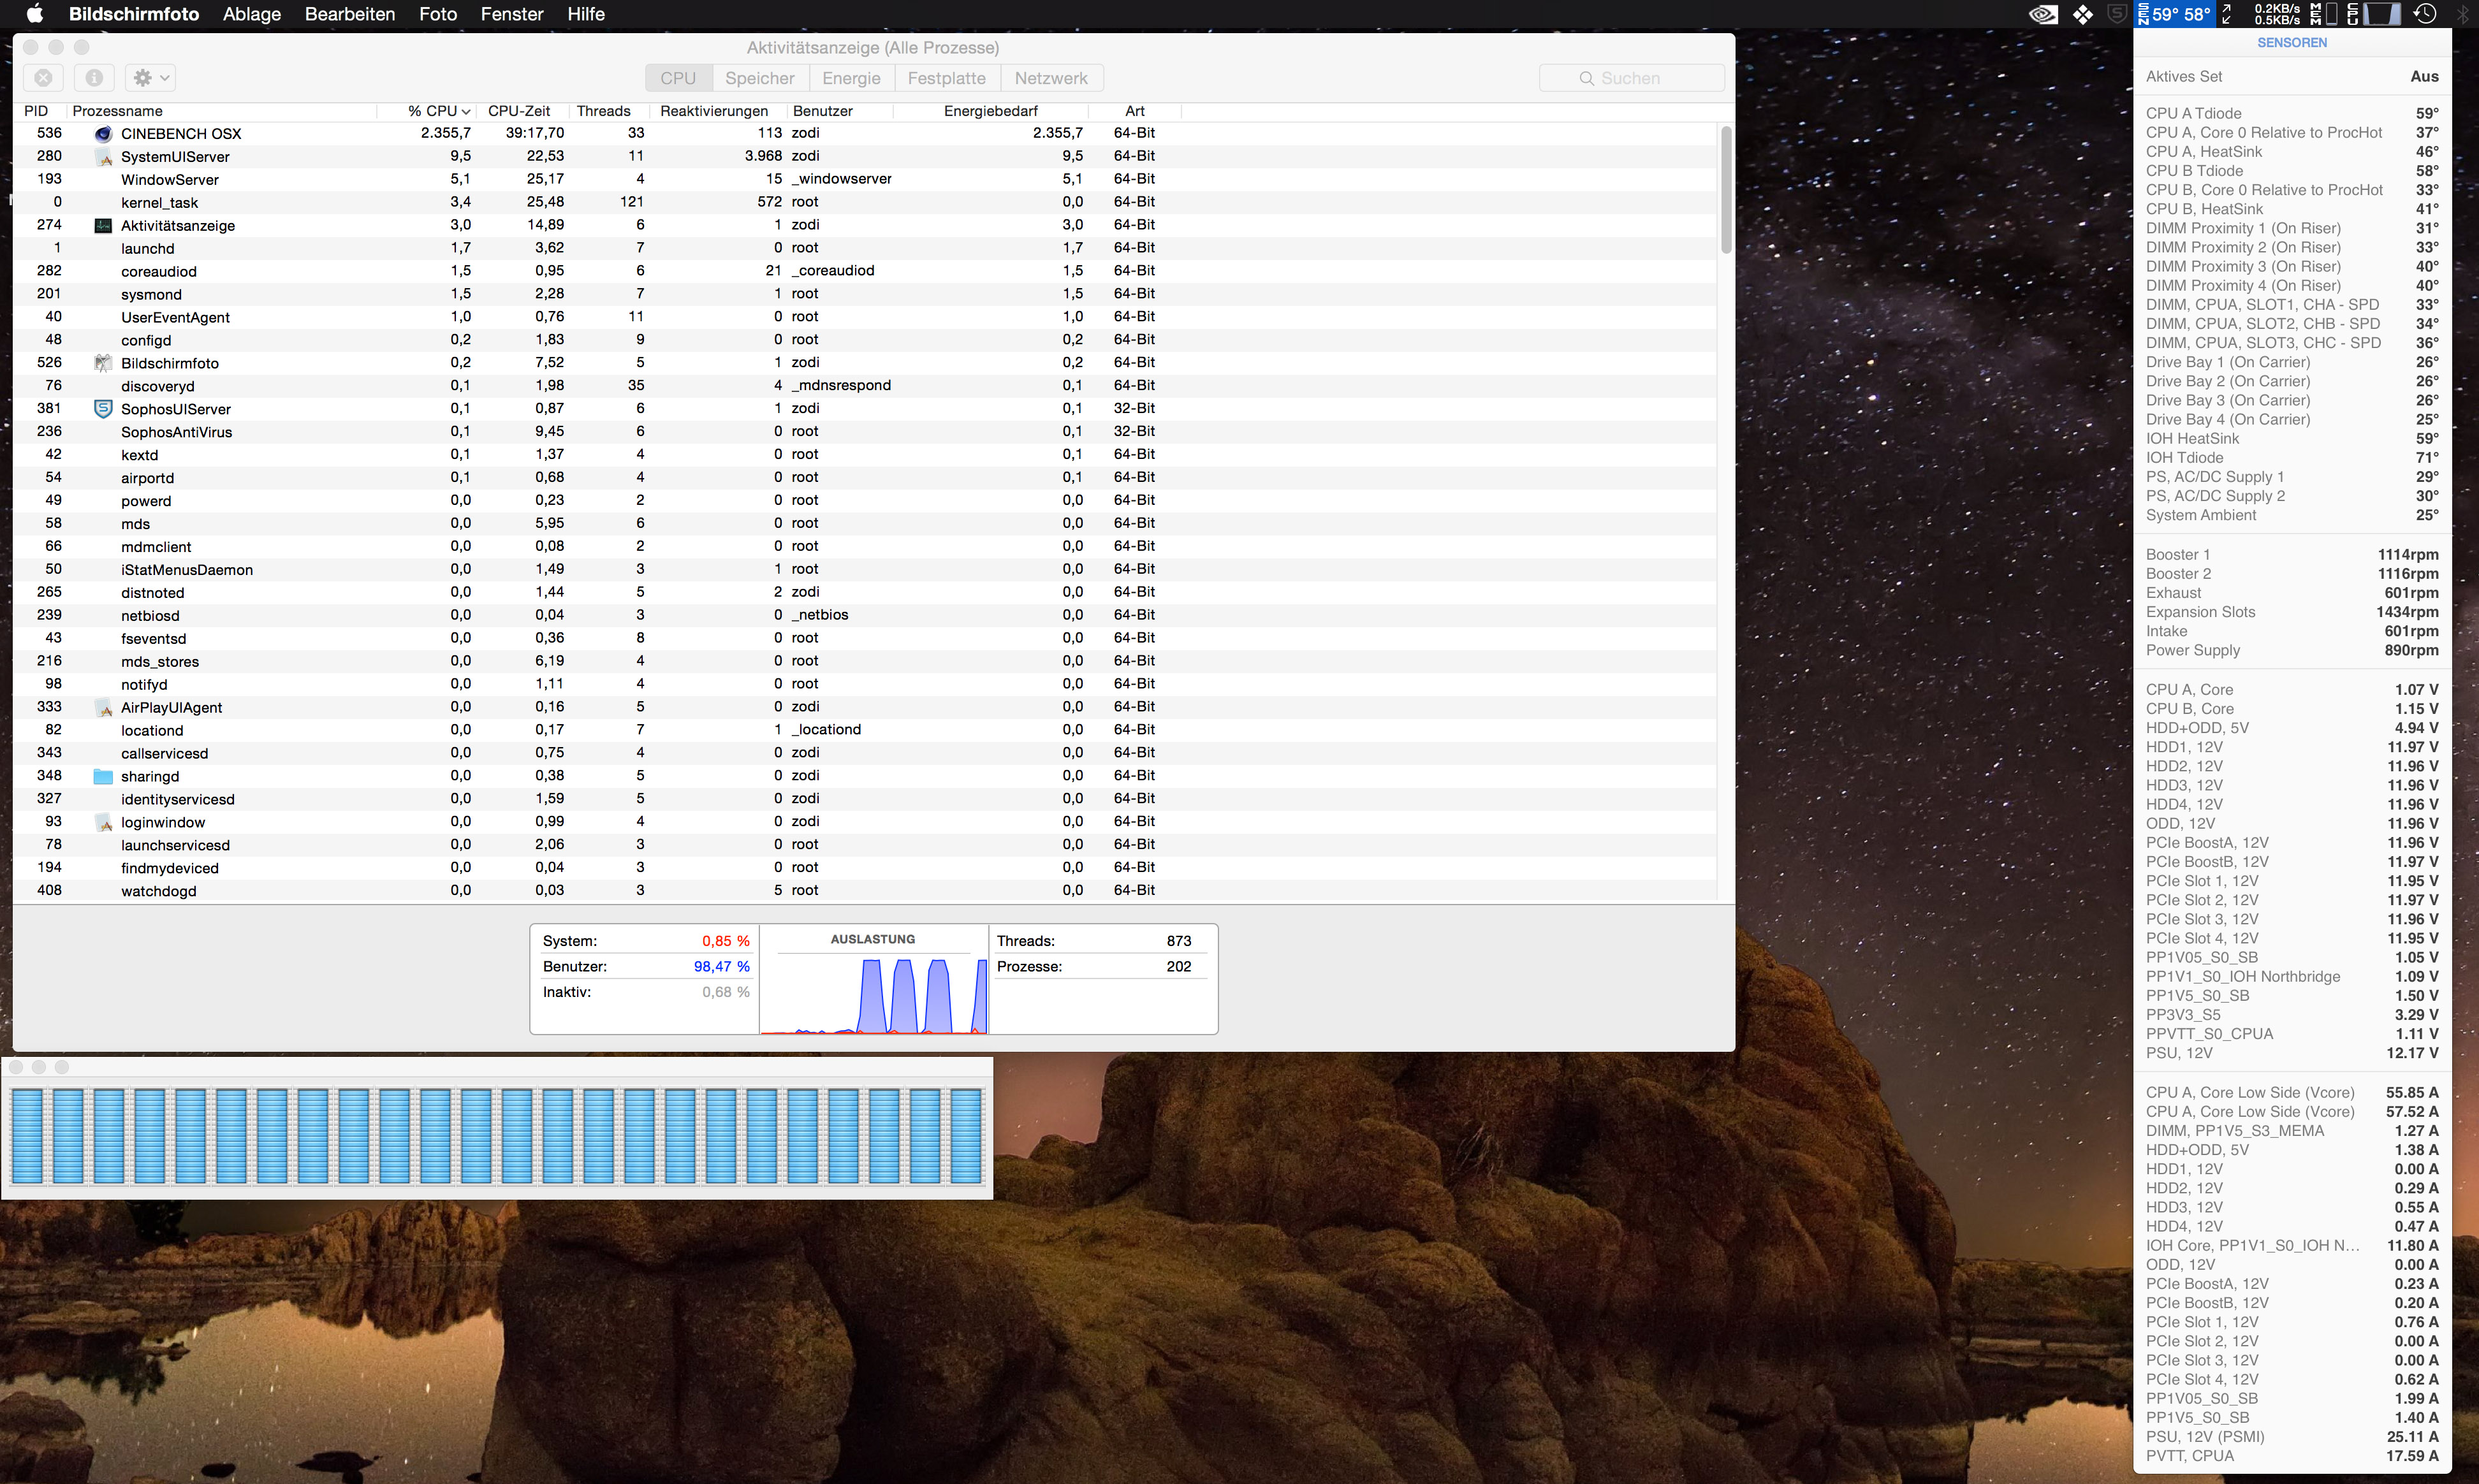Open Aktives Set selector showing Aus
Screen dimensions: 2479x1484
(x=2424, y=77)
